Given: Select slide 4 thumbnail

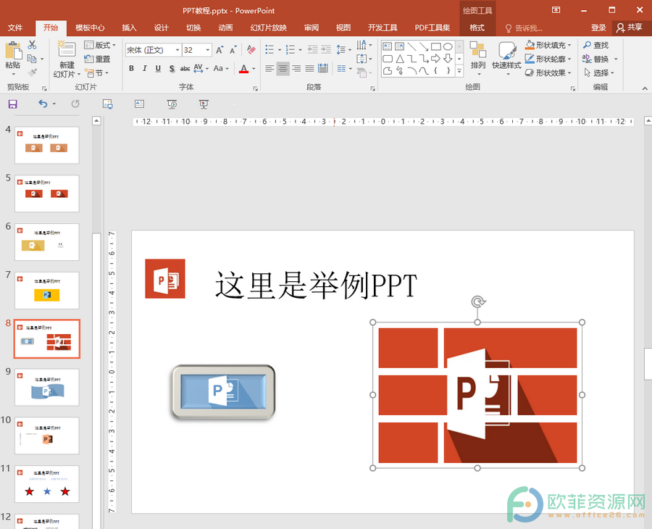Looking at the screenshot, I should 46,145.
